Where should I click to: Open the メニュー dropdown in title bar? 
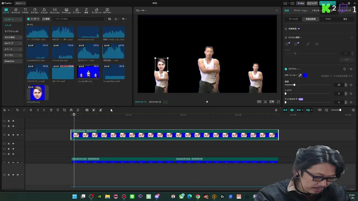[x=20, y=3]
